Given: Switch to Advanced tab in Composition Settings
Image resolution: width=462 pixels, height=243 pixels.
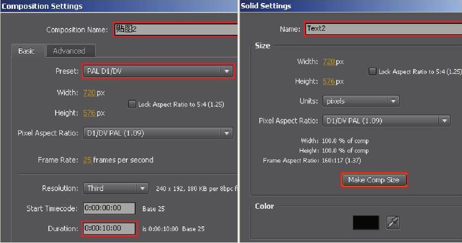Looking at the screenshot, I should (x=70, y=51).
